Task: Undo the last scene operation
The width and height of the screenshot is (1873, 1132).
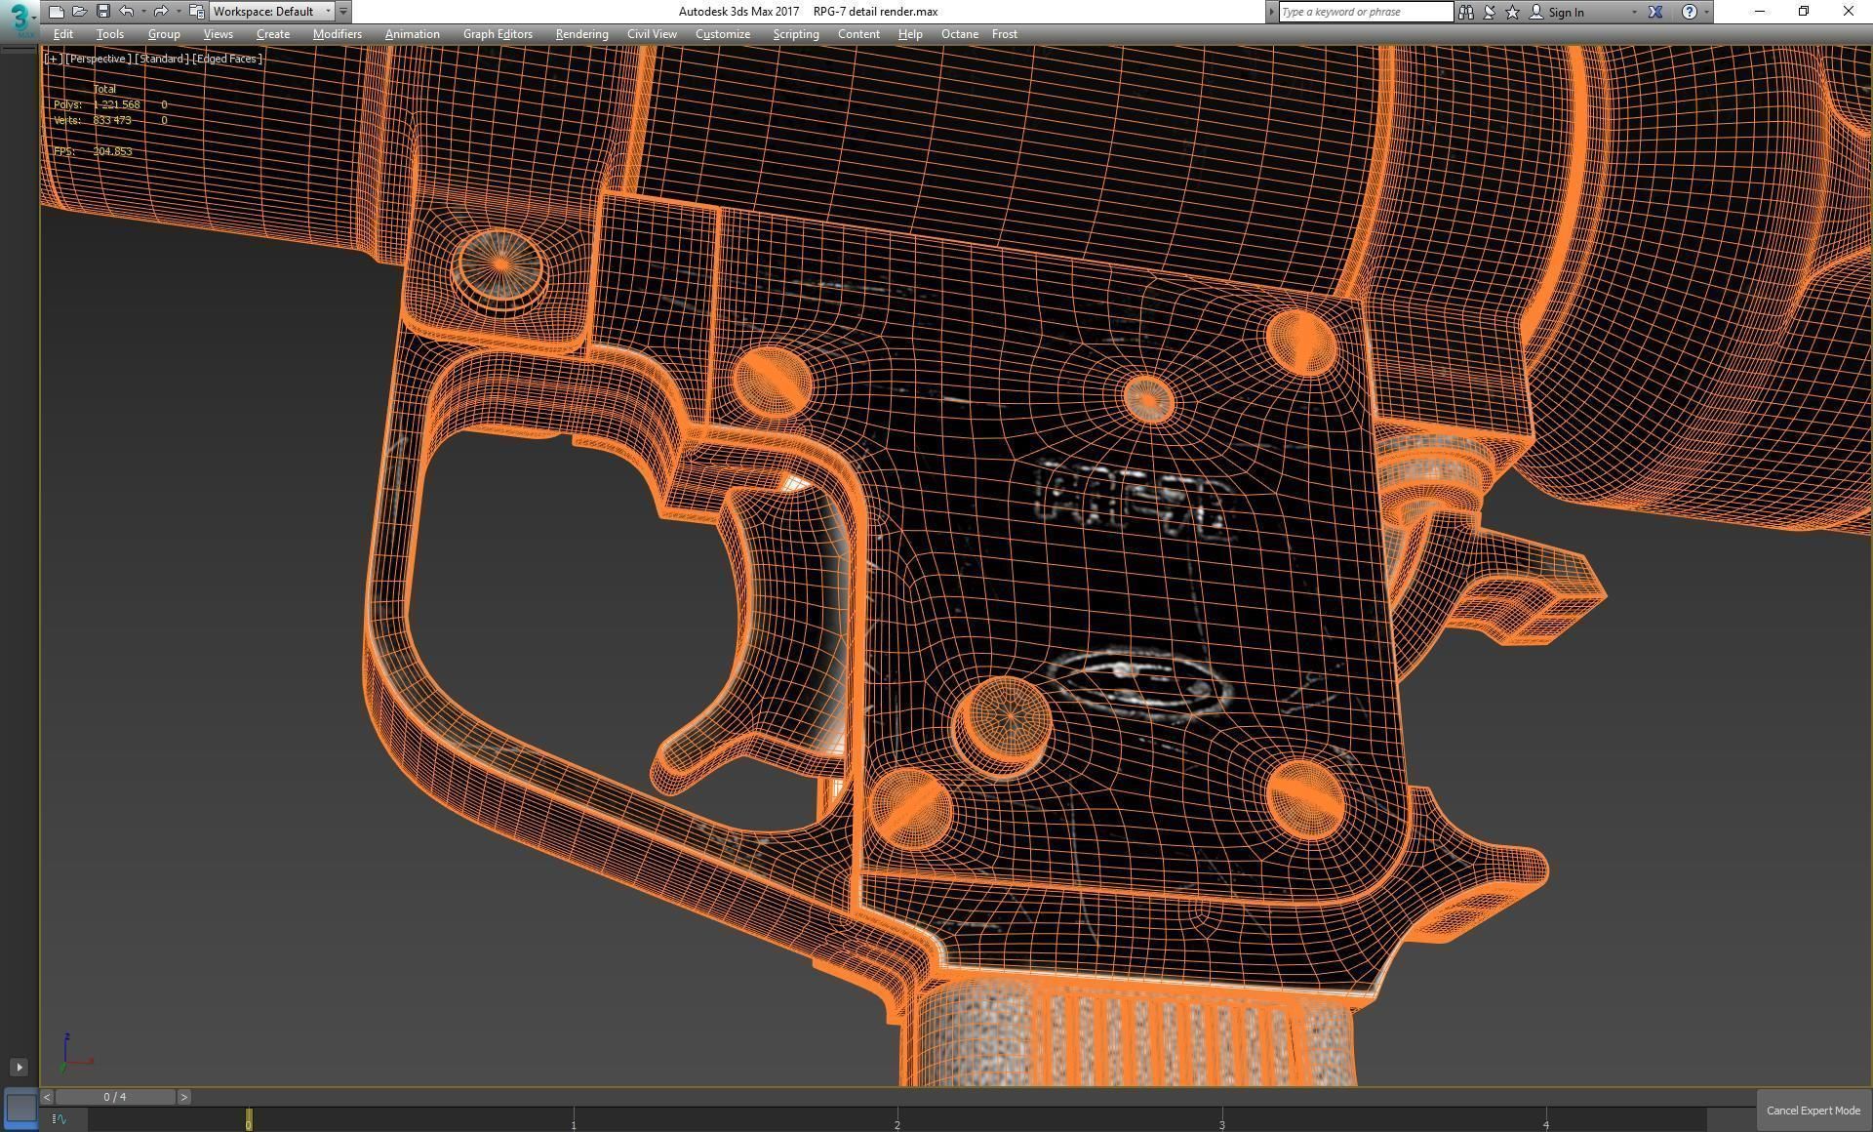Action: tap(126, 12)
